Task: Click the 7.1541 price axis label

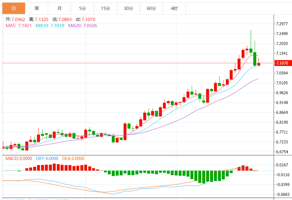Action: [282, 53]
